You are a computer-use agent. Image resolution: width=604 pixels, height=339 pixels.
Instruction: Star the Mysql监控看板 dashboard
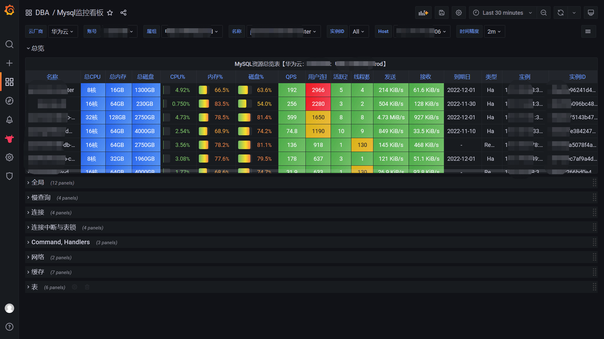click(x=110, y=13)
